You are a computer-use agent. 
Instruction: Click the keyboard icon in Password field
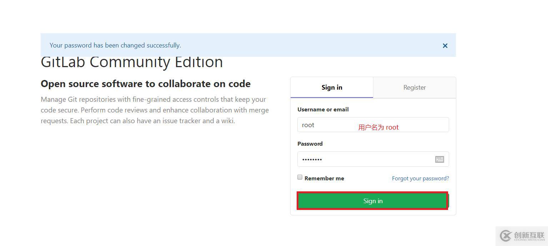coord(439,159)
